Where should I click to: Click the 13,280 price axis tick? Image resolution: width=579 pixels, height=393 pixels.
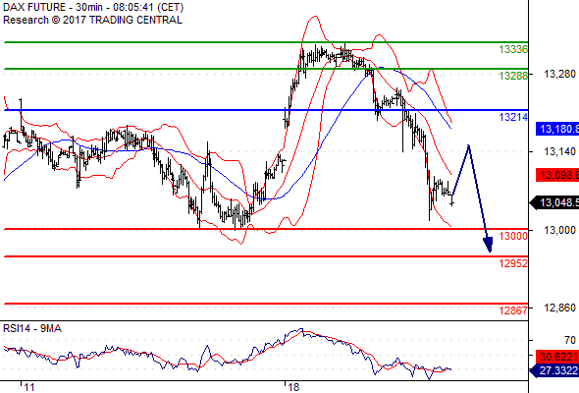coord(559,75)
